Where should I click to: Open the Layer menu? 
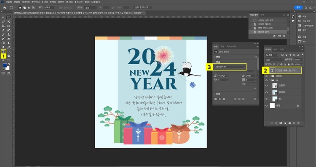coord(35,2)
